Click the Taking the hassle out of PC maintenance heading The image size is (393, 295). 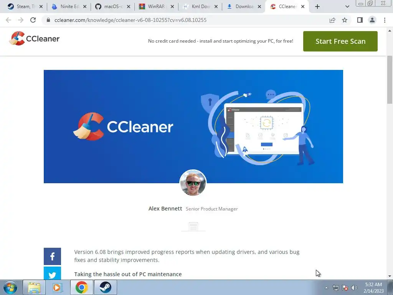click(128, 274)
